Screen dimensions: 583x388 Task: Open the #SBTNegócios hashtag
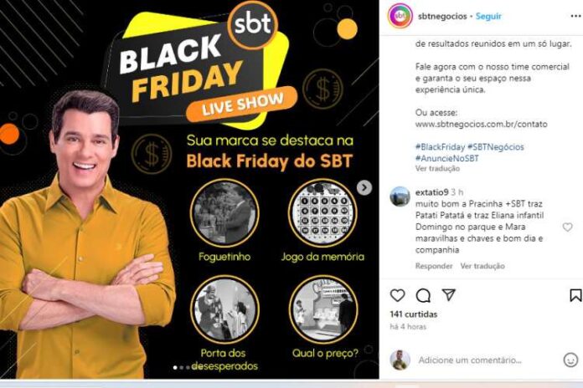click(x=496, y=146)
